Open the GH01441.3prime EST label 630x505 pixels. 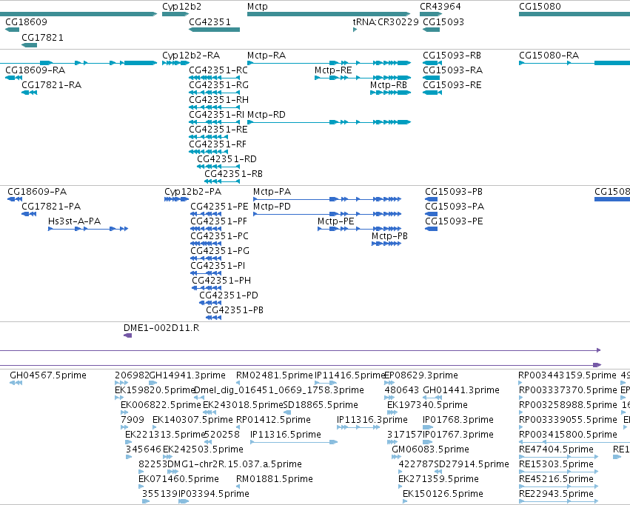[x=461, y=390]
